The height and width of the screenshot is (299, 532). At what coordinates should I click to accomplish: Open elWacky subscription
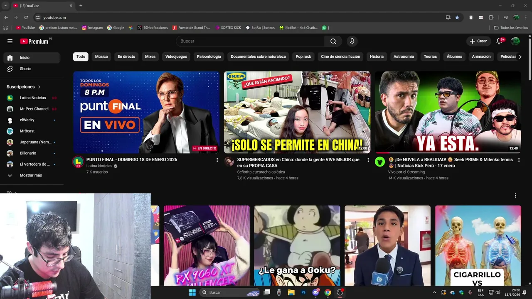[32, 120]
